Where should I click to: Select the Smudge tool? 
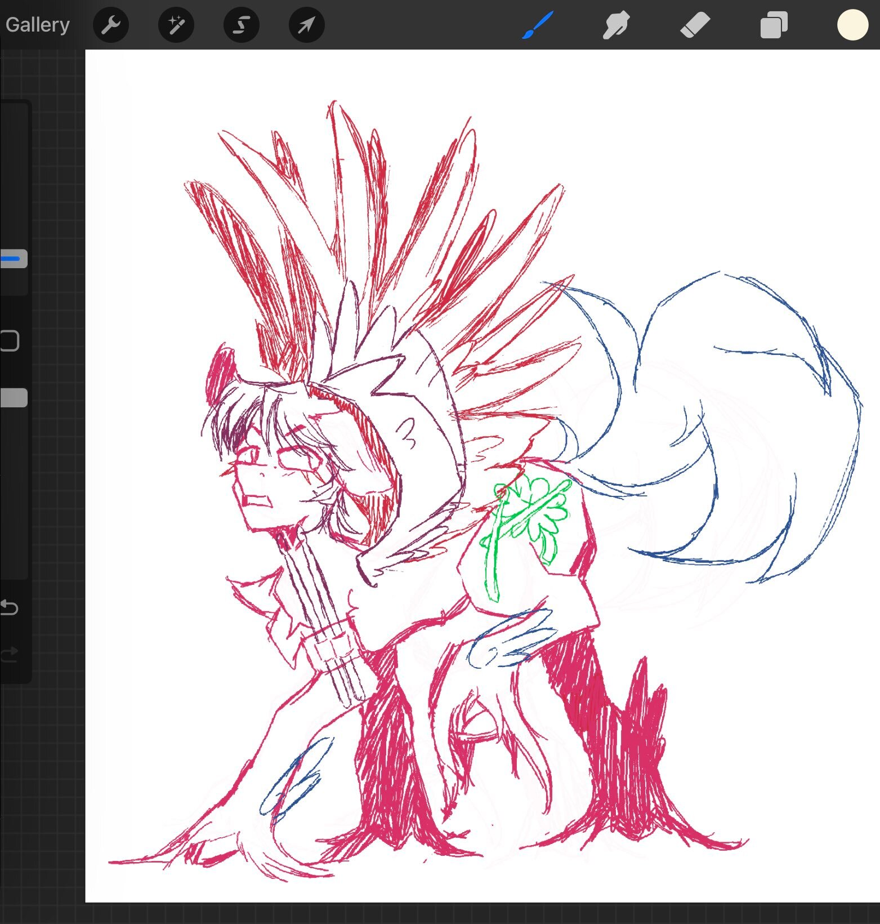click(x=615, y=25)
